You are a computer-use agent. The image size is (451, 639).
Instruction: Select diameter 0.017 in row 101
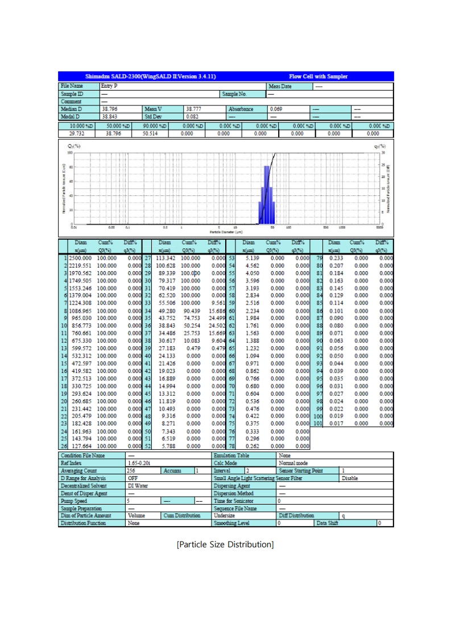pos(336,423)
